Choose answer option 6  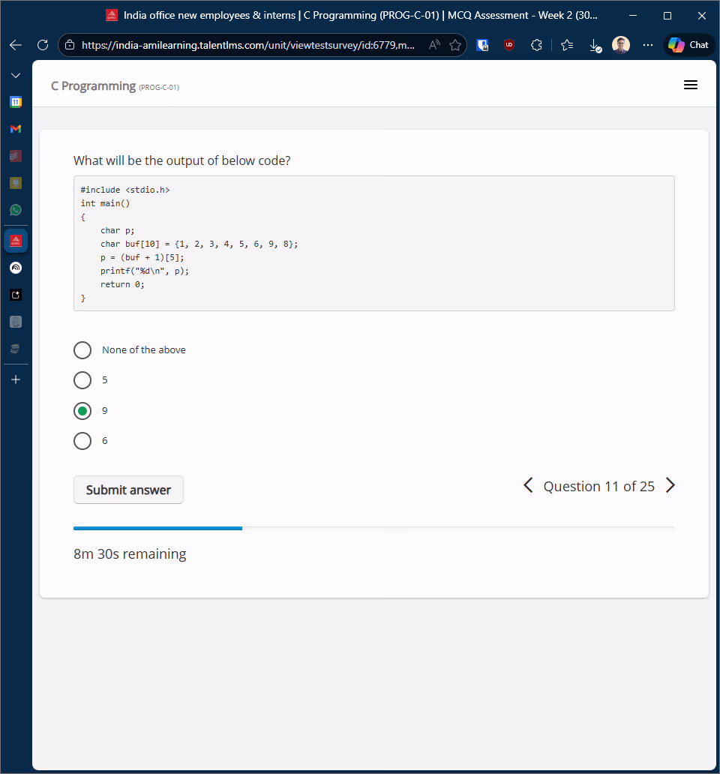pyautogui.click(x=82, y=441)
